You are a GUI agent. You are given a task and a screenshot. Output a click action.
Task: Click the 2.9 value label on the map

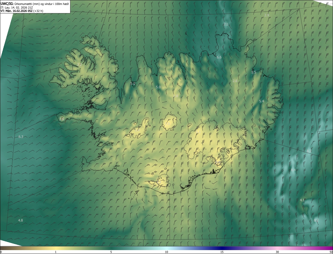tap(267, 15)
